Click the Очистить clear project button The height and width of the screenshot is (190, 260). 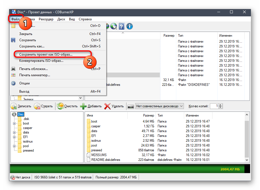pyautogui.click(x=67, y=106)
